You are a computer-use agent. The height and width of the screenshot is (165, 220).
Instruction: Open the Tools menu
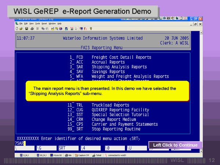pos(37,23)
